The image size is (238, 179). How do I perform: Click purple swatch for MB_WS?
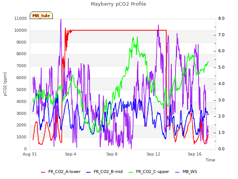point(177,172)
